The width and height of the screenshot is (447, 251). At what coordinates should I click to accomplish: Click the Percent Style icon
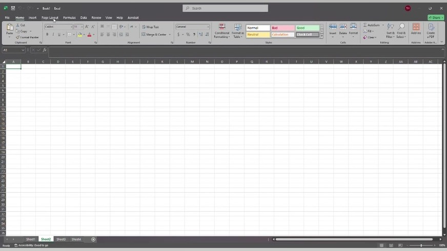188,34
